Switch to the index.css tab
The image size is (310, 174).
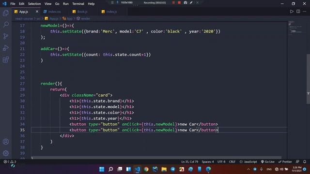(x=54, y=12)
